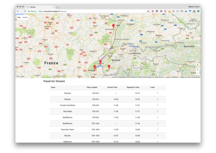Click the Grenchen Nord town cell
This screenshot has width=216, height=153.
point(67,129)
